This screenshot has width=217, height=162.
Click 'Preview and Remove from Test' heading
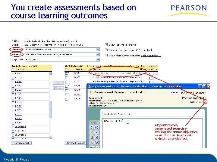[x=118, y=92]
